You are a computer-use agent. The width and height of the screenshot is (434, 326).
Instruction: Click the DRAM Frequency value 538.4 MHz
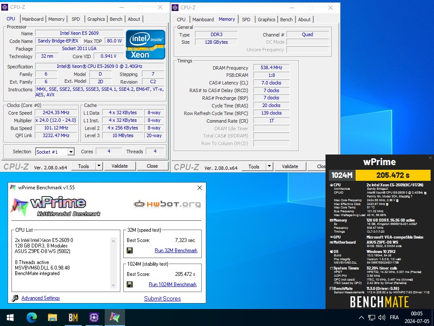click(x=271, y=67)
